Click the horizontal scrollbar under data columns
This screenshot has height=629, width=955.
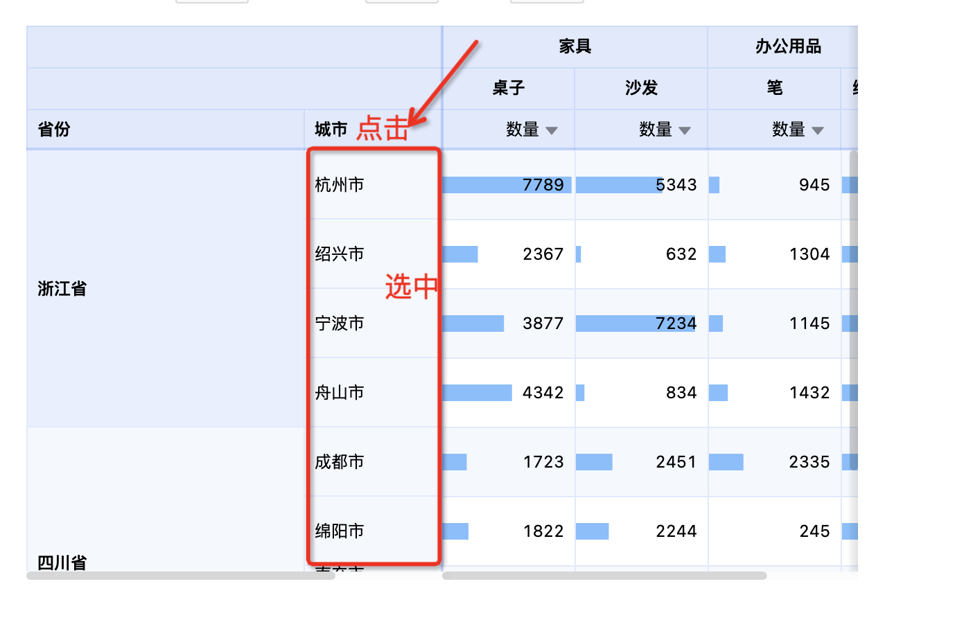(x=604, y=576)
